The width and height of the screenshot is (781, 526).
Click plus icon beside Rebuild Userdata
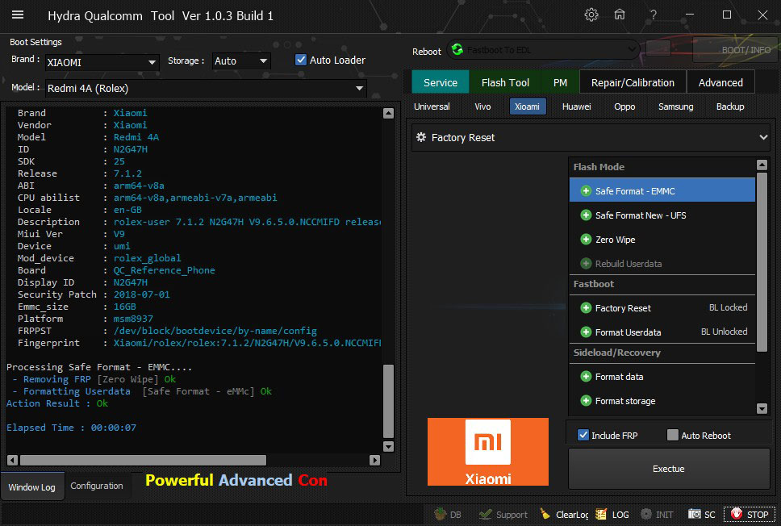(586, 264)
